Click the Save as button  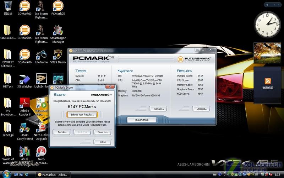[x=103, y=132]
